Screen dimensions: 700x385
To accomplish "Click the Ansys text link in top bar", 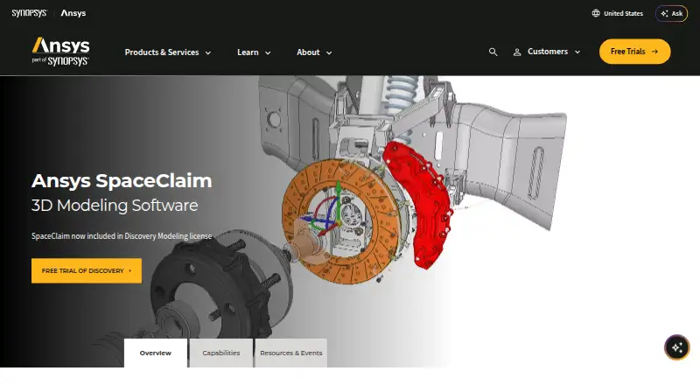I will click(x=73, y=13).
